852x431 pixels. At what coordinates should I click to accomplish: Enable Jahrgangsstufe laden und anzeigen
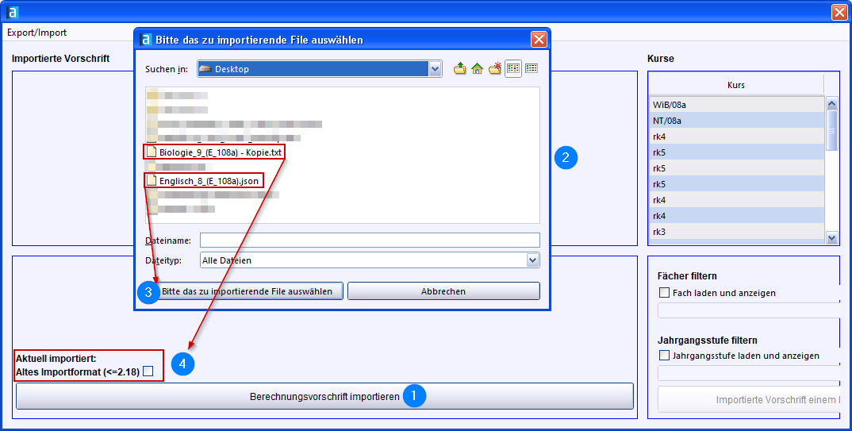click(x=664, y=356)
